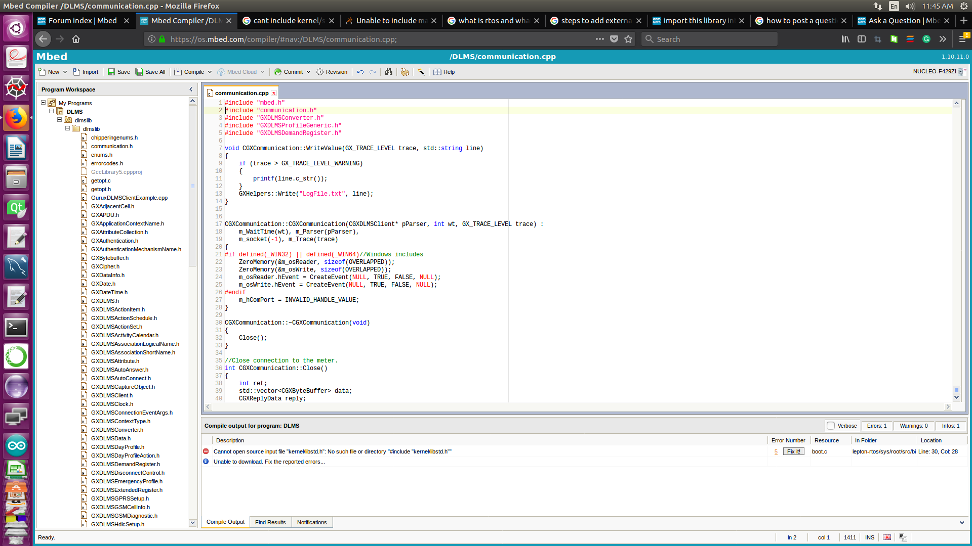Viewport: 972px width, 546px height.
Task: Switch to the Notifications tab
Action: [312, 522]
